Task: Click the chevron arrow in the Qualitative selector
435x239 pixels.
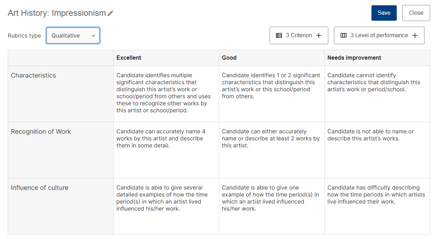Action: tap(93, 35)
